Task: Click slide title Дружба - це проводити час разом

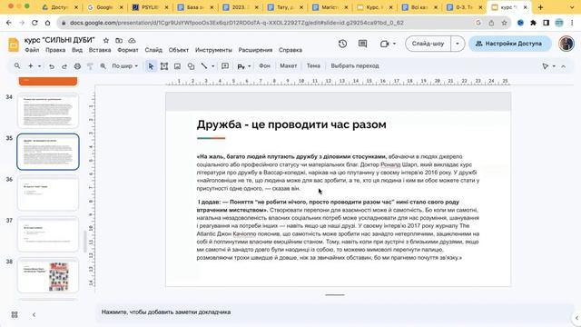Action: coord(291,124)
